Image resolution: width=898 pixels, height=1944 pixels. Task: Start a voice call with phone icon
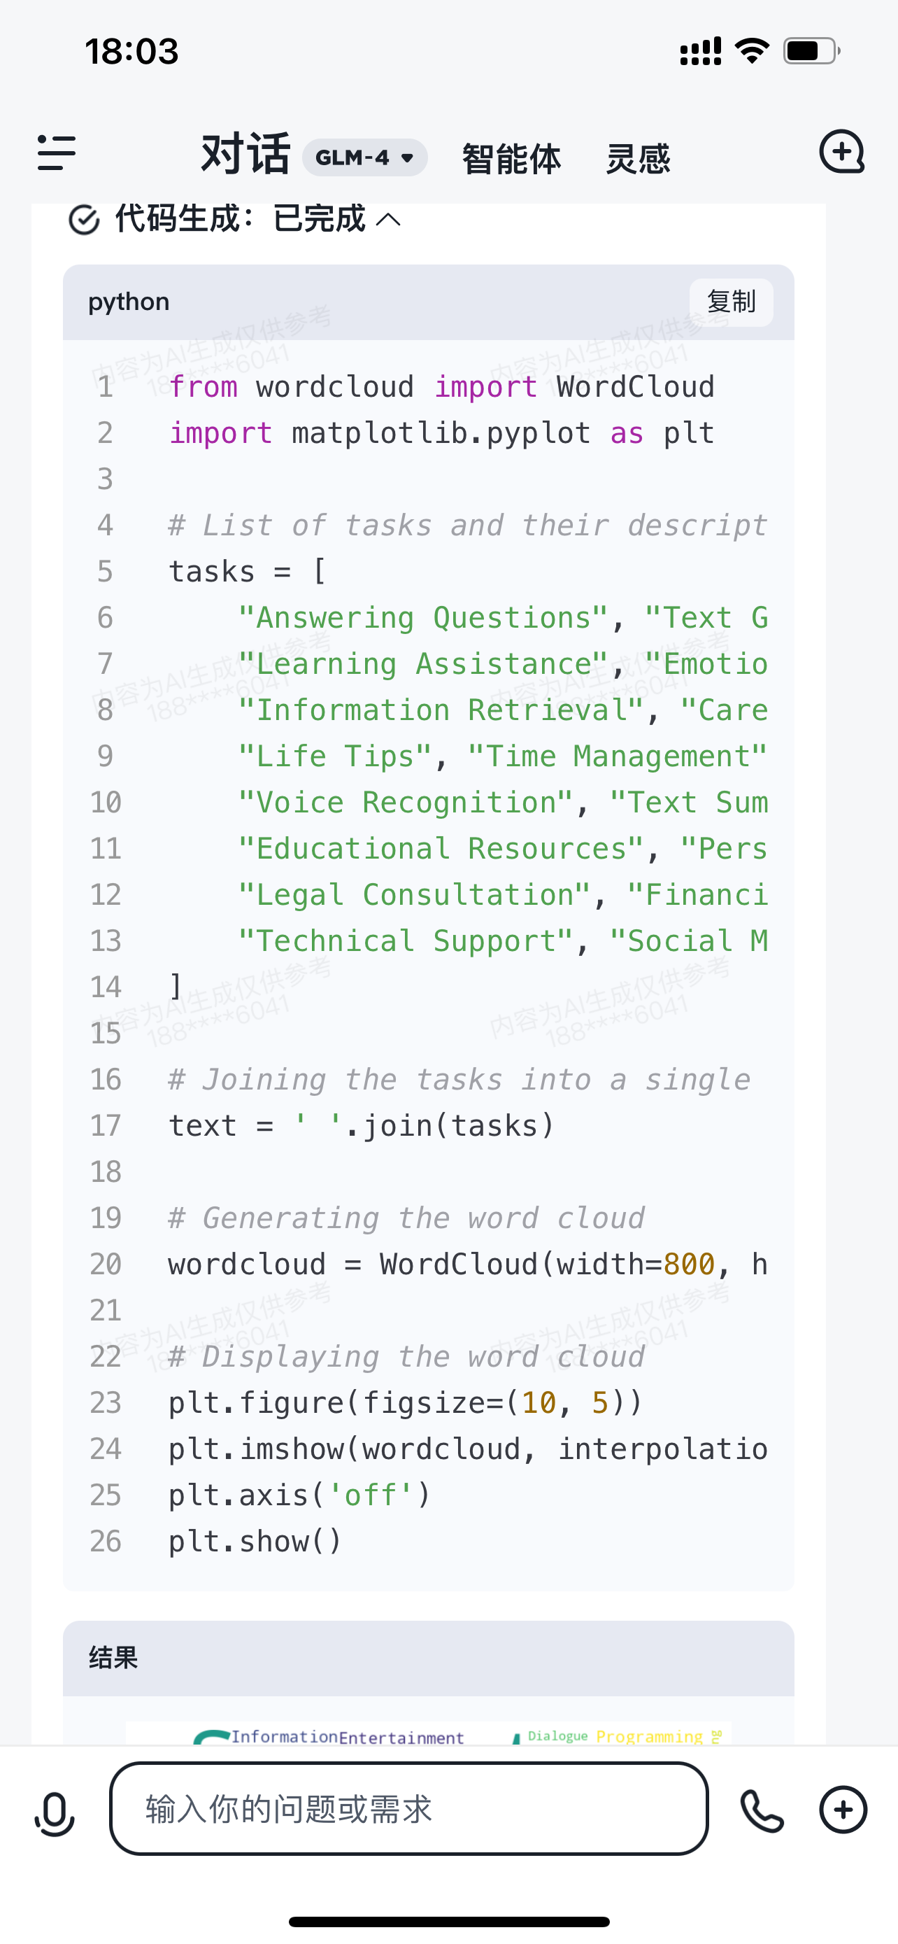762,1810
